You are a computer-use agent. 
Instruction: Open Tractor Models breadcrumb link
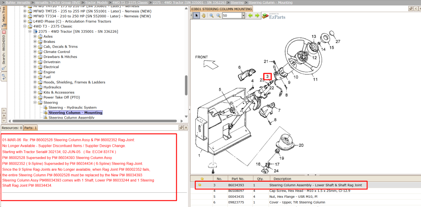96,3
